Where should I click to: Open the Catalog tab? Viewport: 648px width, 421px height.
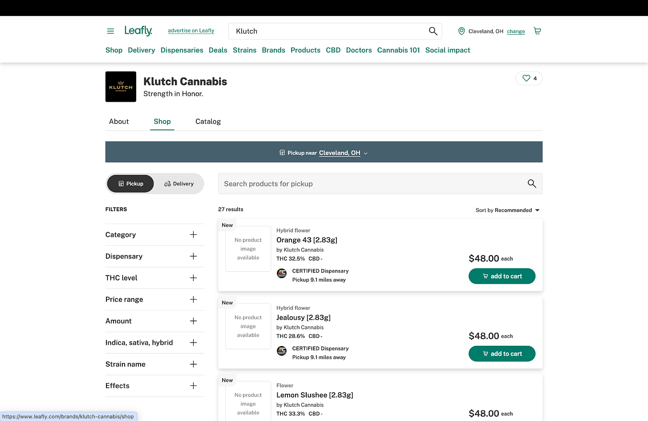[208, 121]
